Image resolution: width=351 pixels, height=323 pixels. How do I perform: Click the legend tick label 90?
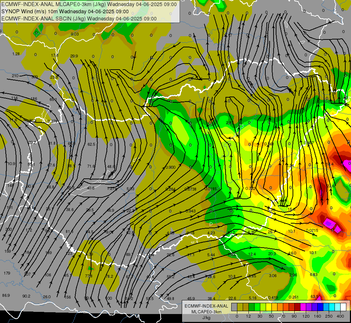tap(294, 316)
